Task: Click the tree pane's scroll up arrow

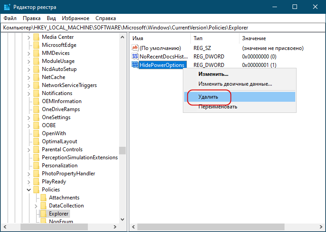Action: click(x=123, y=37)
